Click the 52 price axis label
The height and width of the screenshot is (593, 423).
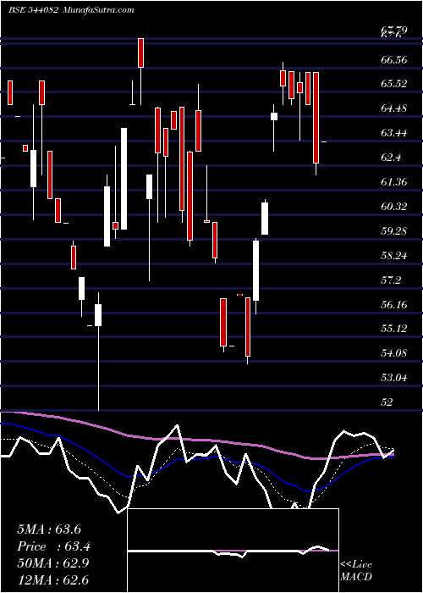pyautogui.click(x=387, y=402)
